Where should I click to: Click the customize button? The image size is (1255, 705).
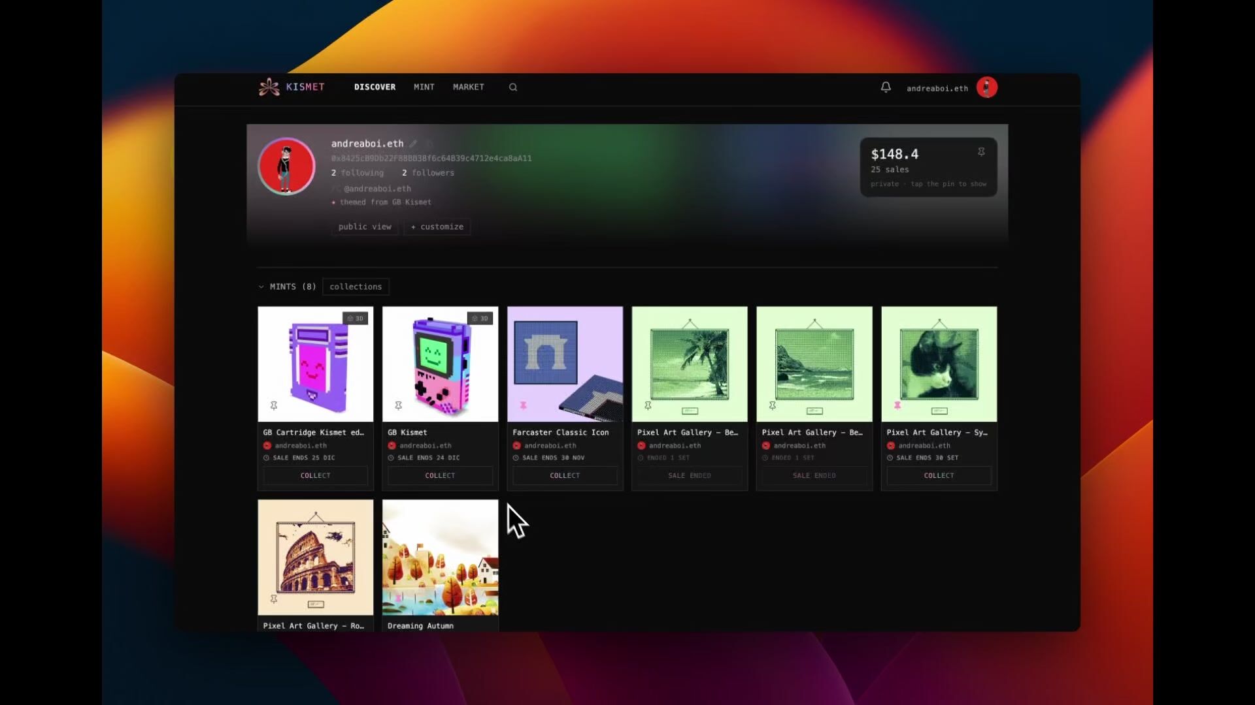(437, 227)
